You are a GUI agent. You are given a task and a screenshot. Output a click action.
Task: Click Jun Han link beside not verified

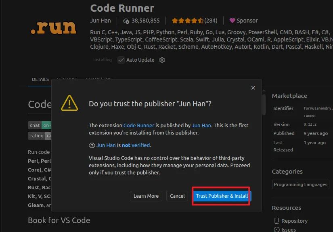point(106,145)
